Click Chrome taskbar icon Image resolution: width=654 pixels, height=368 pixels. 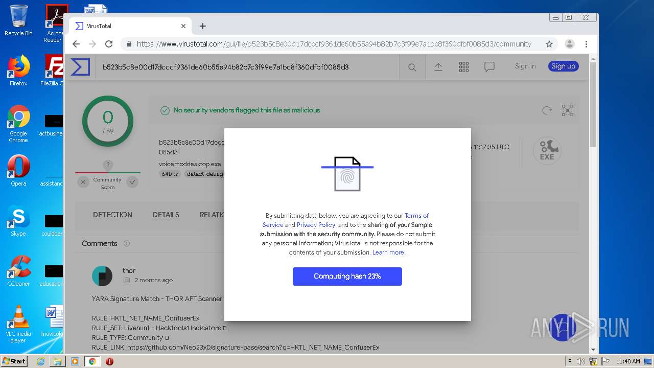coord(92,361)
